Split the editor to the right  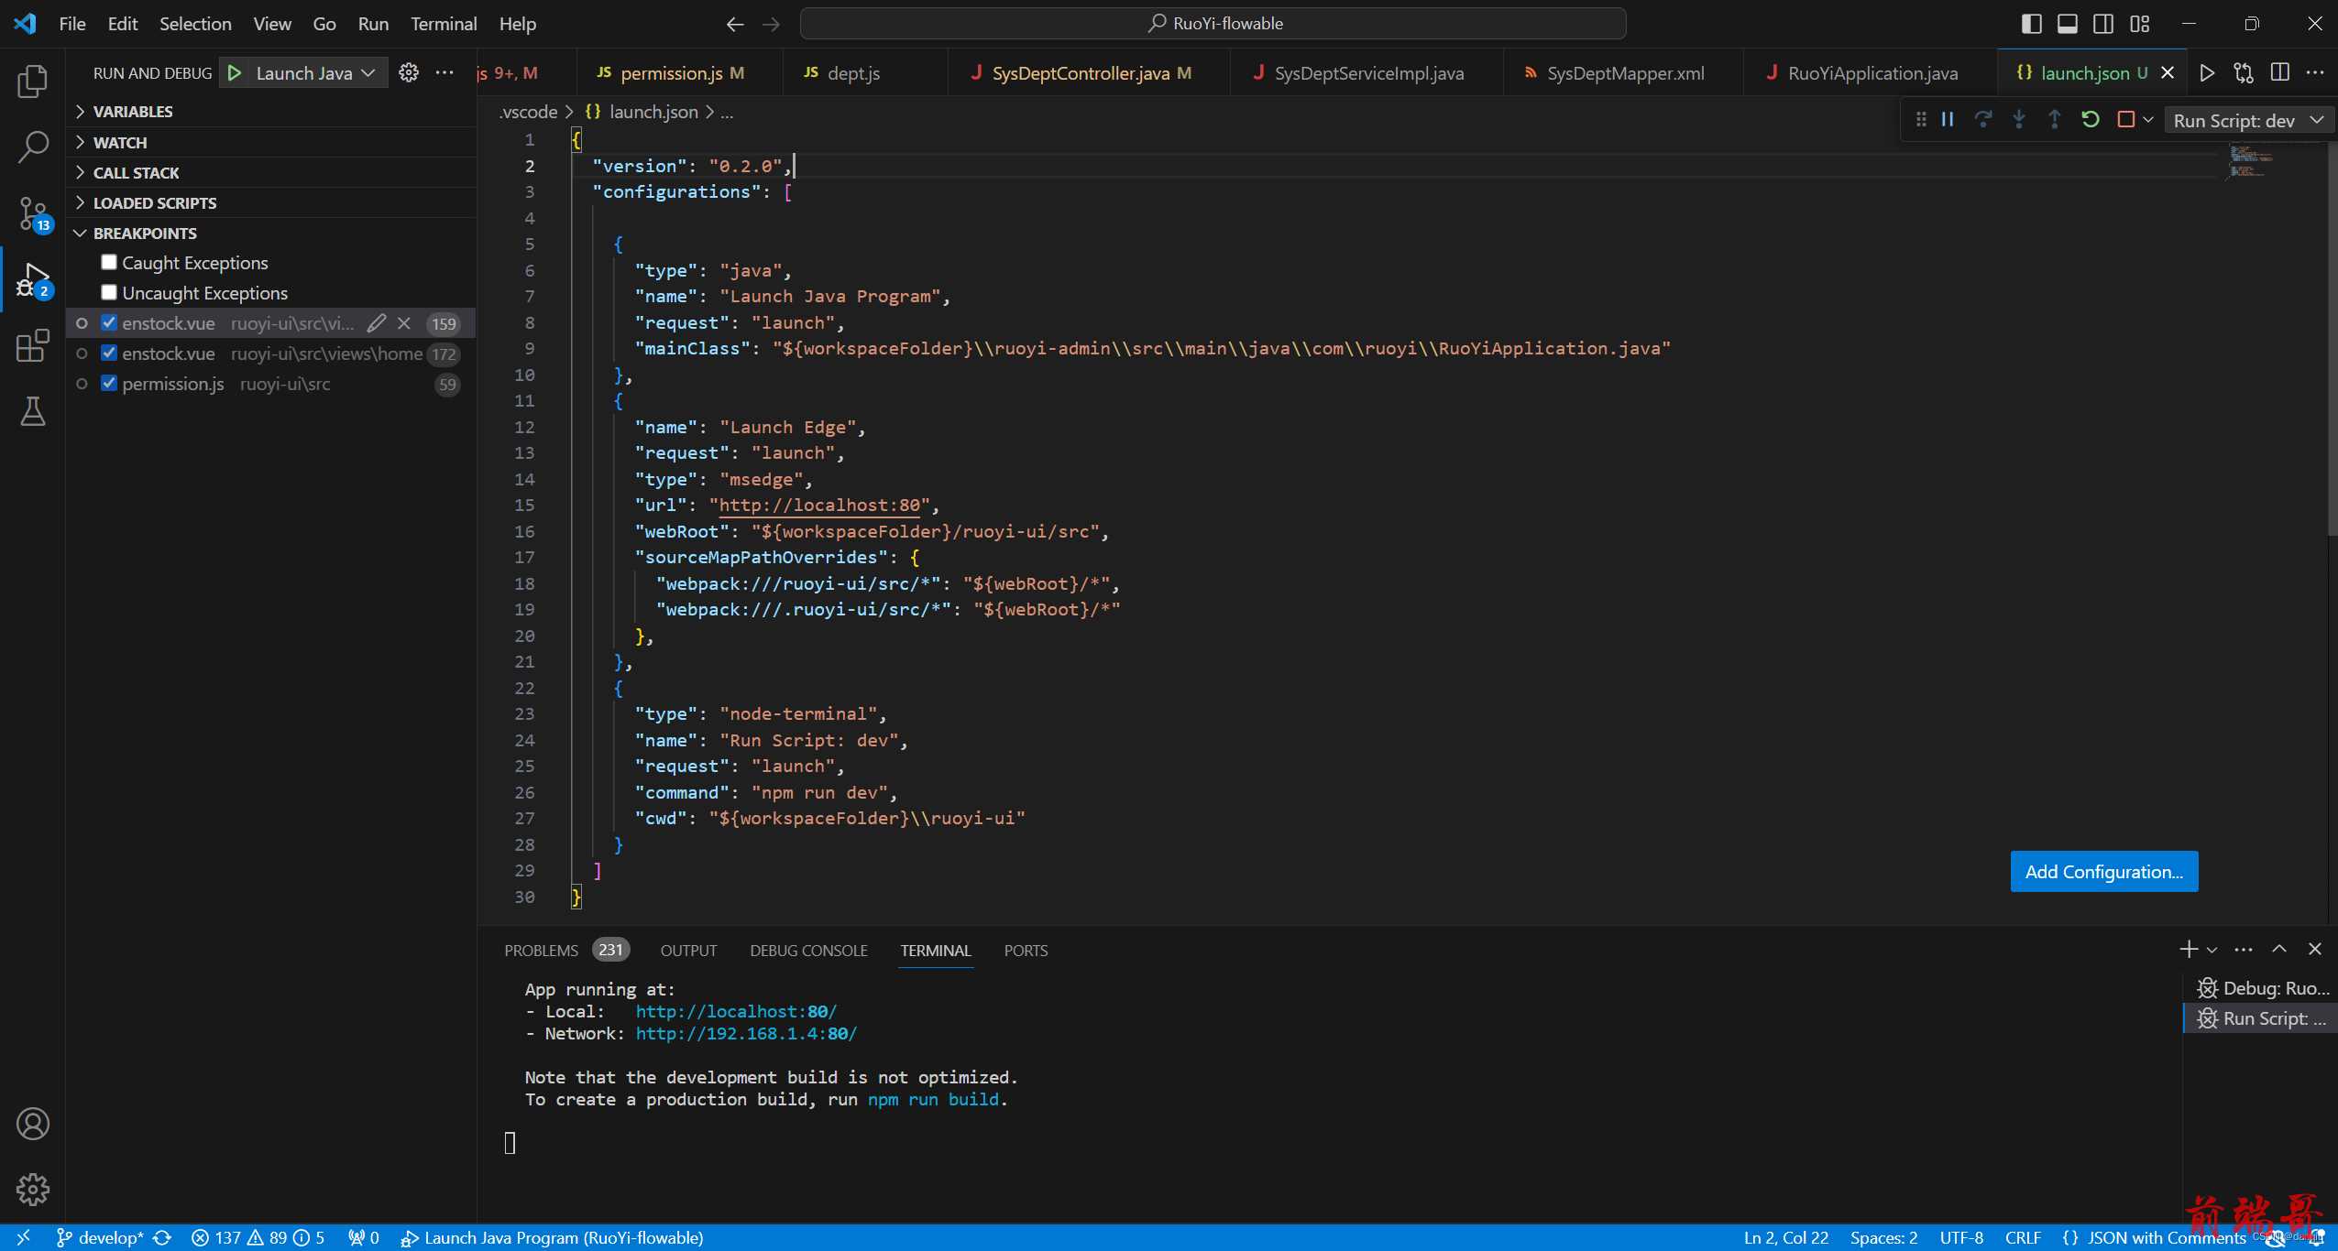tap(2280, 72)
